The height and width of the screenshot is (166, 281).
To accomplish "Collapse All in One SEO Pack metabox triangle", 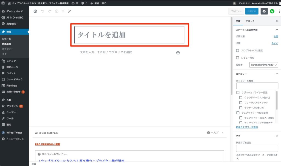I will click(x=223, y=133).
